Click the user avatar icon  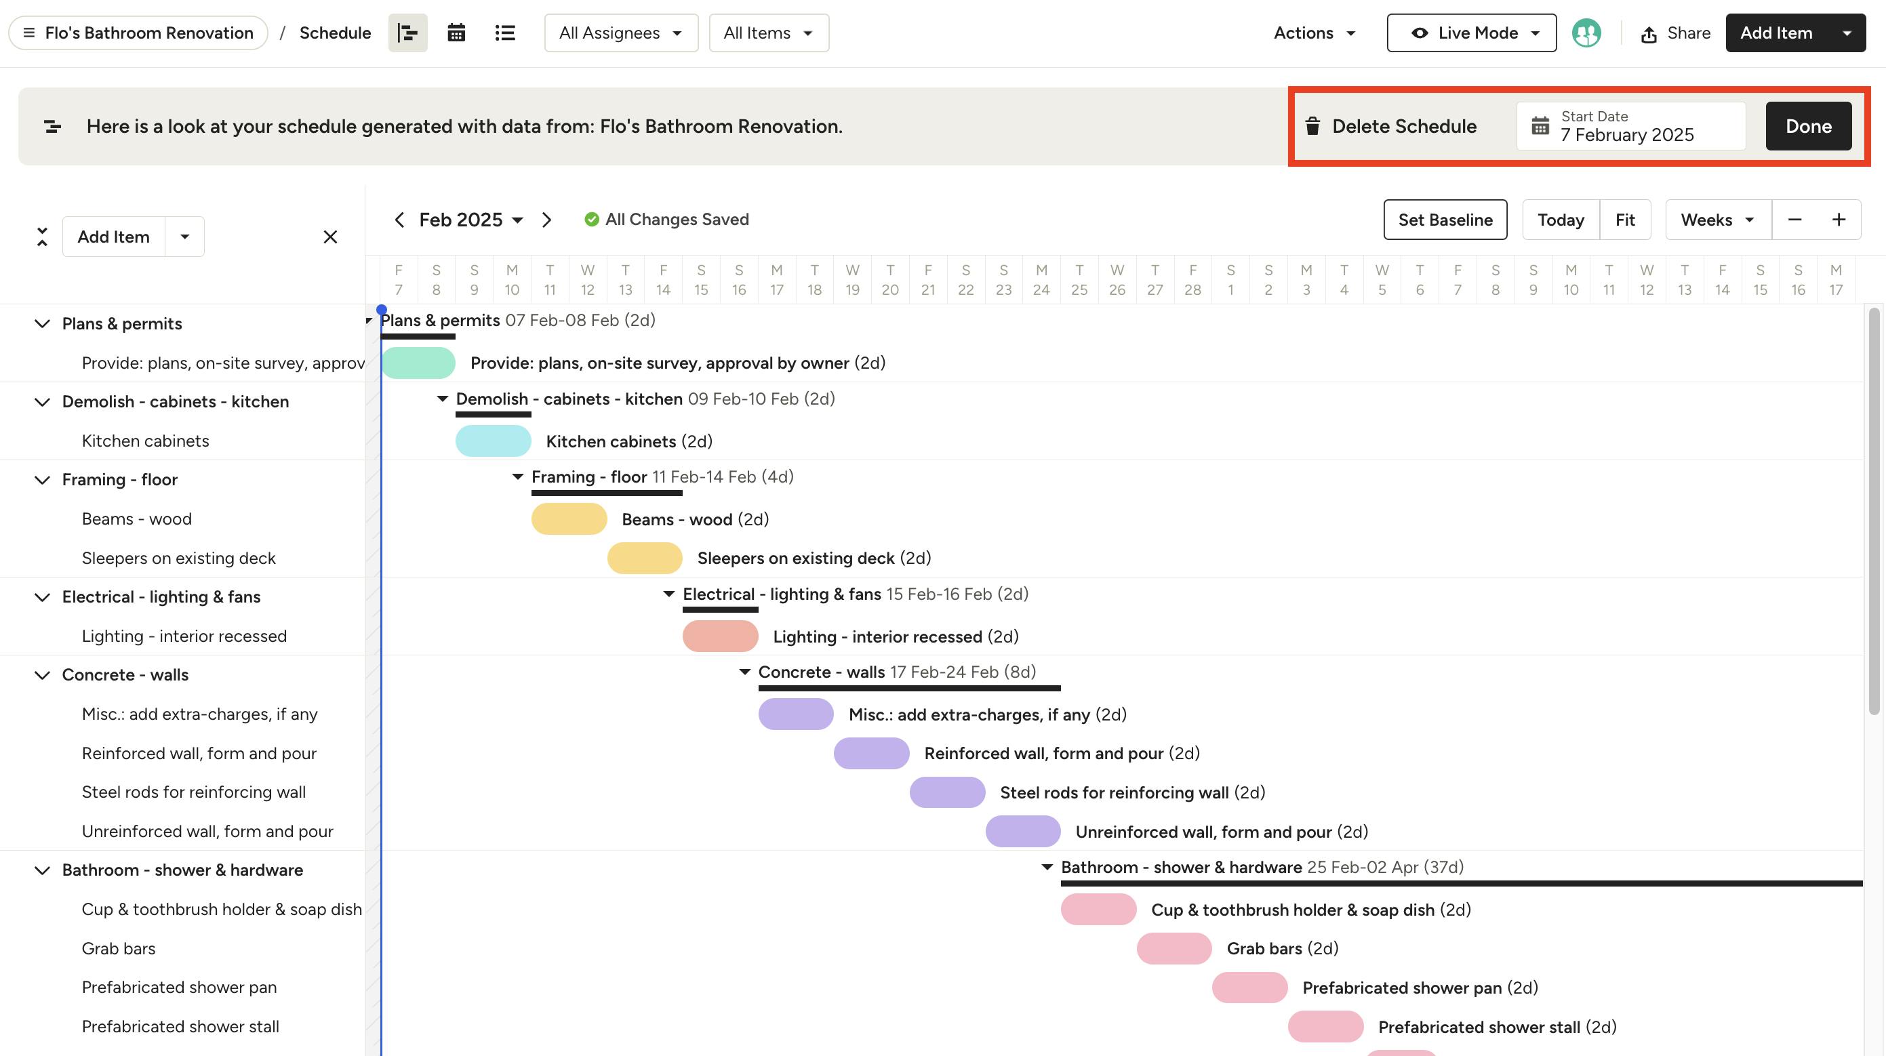pos(1586,33)
